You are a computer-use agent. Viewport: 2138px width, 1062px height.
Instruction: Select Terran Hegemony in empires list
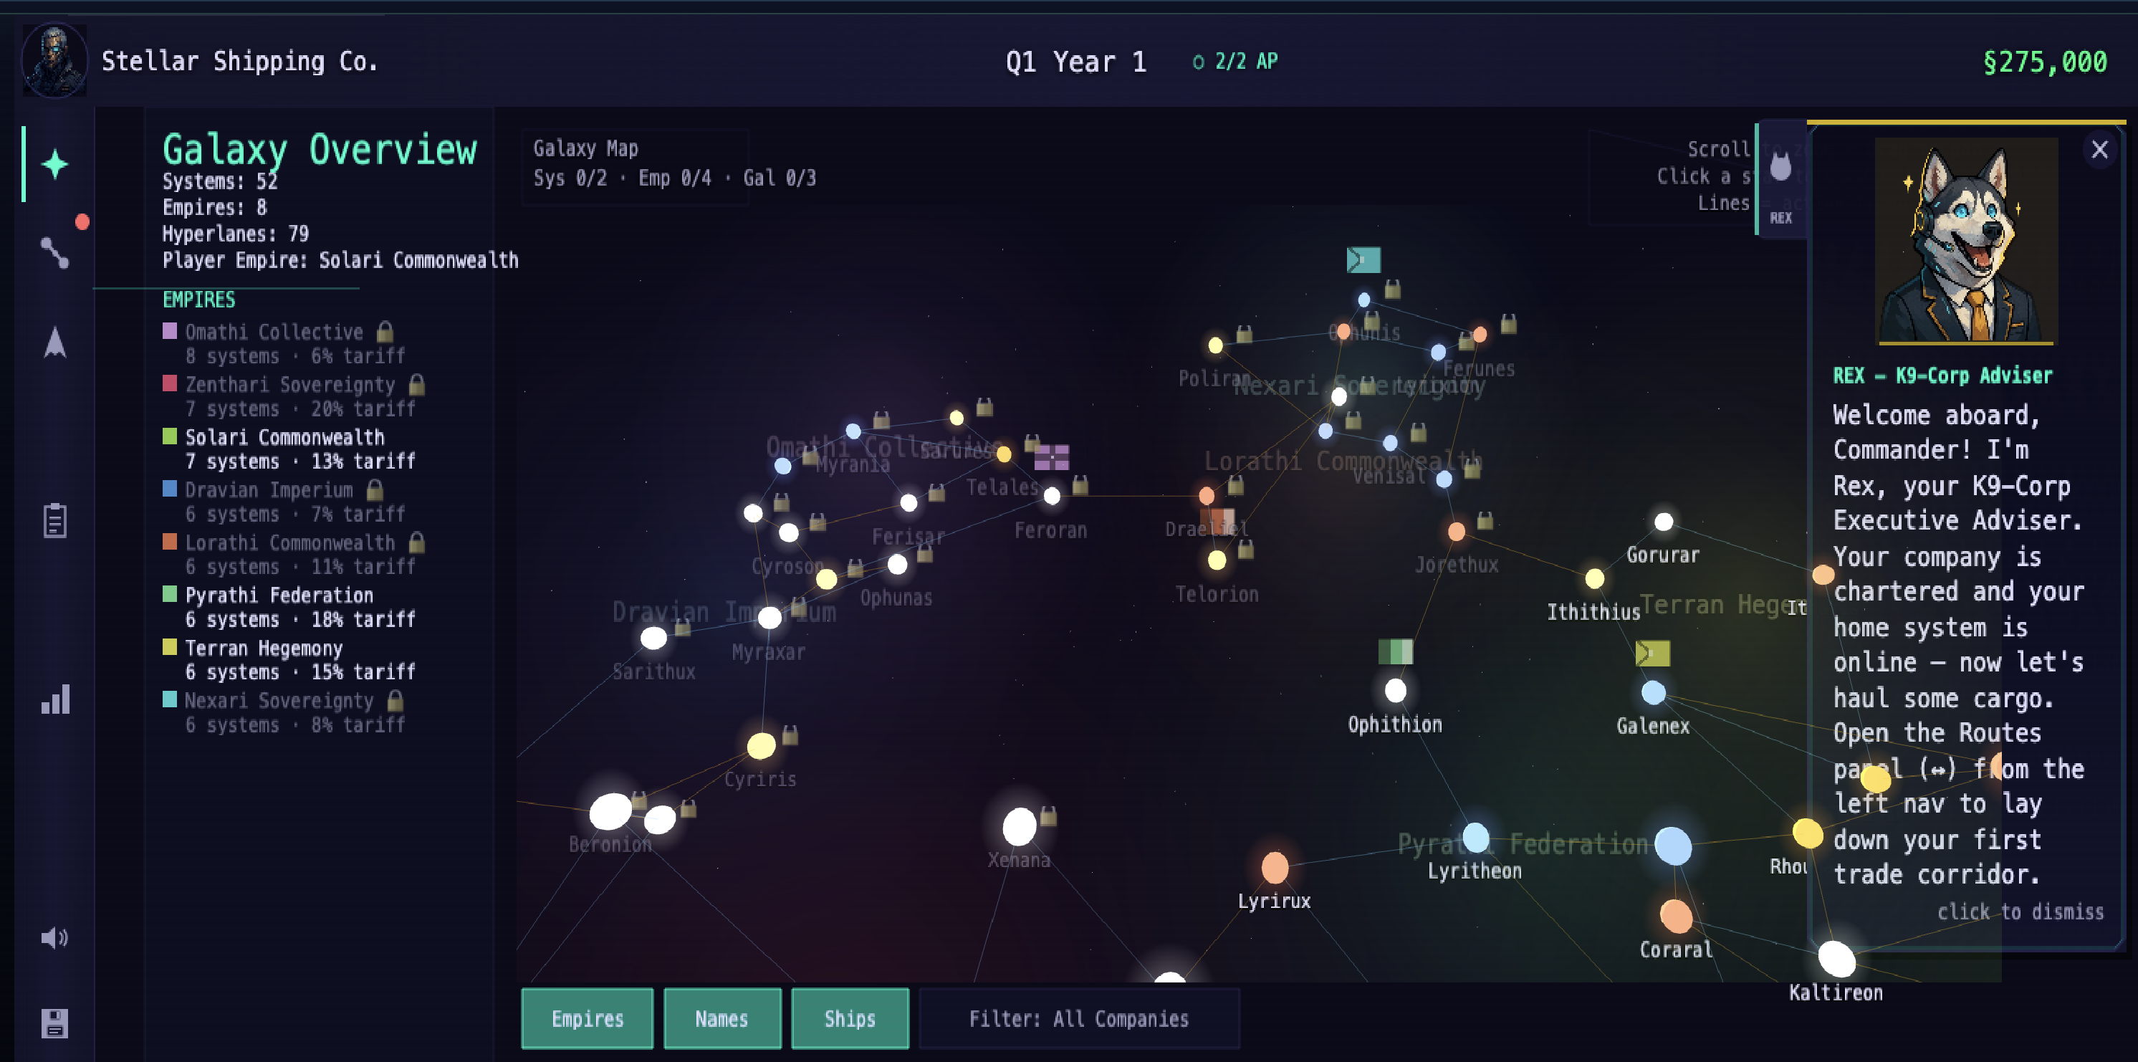click(289, 660)
